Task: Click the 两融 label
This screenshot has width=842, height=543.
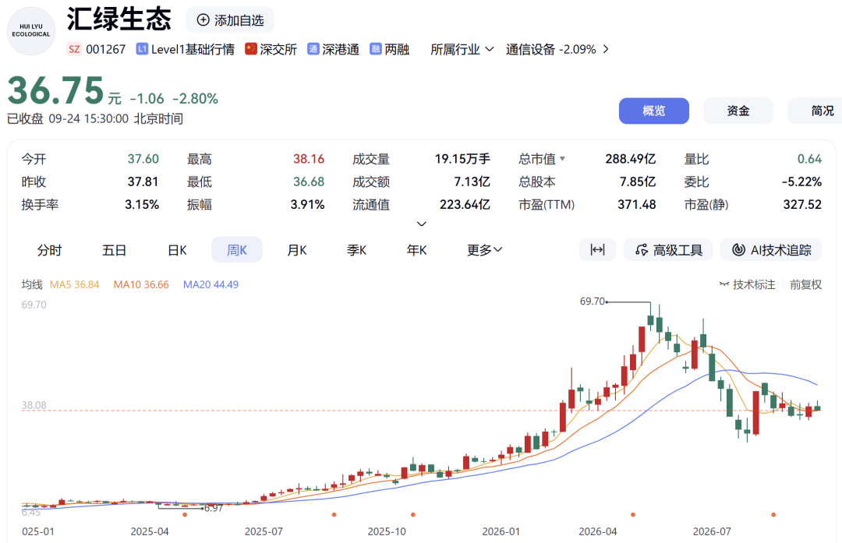Action: [397, 49]
